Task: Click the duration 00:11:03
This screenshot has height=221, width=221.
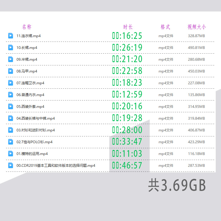Action: point(127,154)
